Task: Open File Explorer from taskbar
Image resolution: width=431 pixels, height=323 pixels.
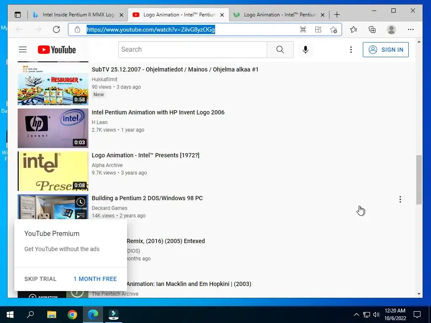Action: click(51, 315)
